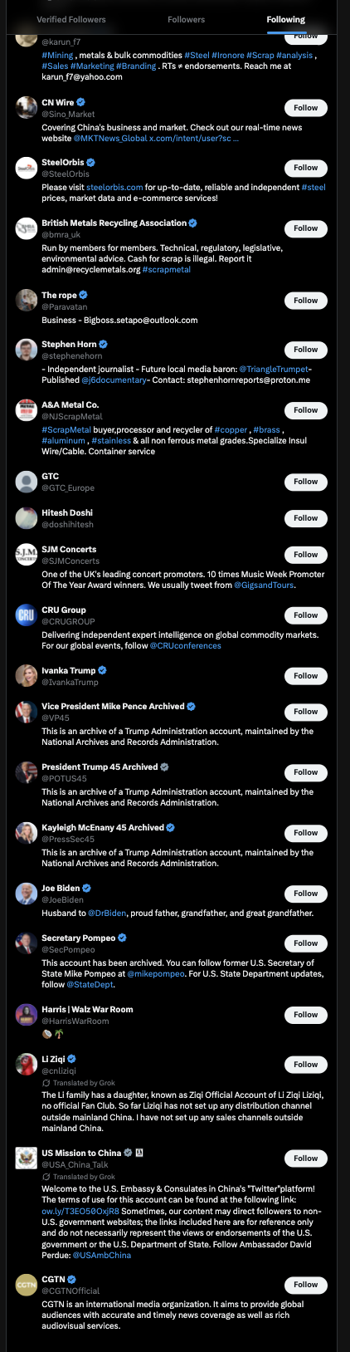Click the GTC default avatar

(x=27, y=482)
